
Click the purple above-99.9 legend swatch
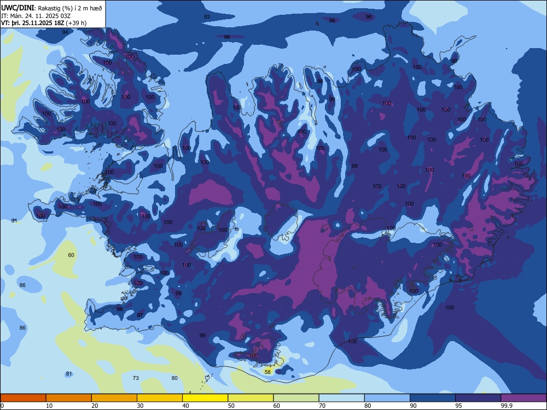[x=523, y=398]
